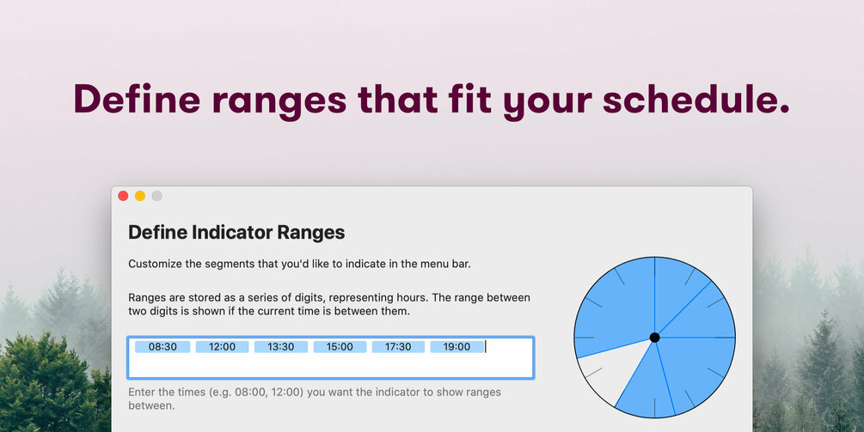Click the "Customize the segments" description text
This screenshot has height=432, width=864.
click(299, 264)
